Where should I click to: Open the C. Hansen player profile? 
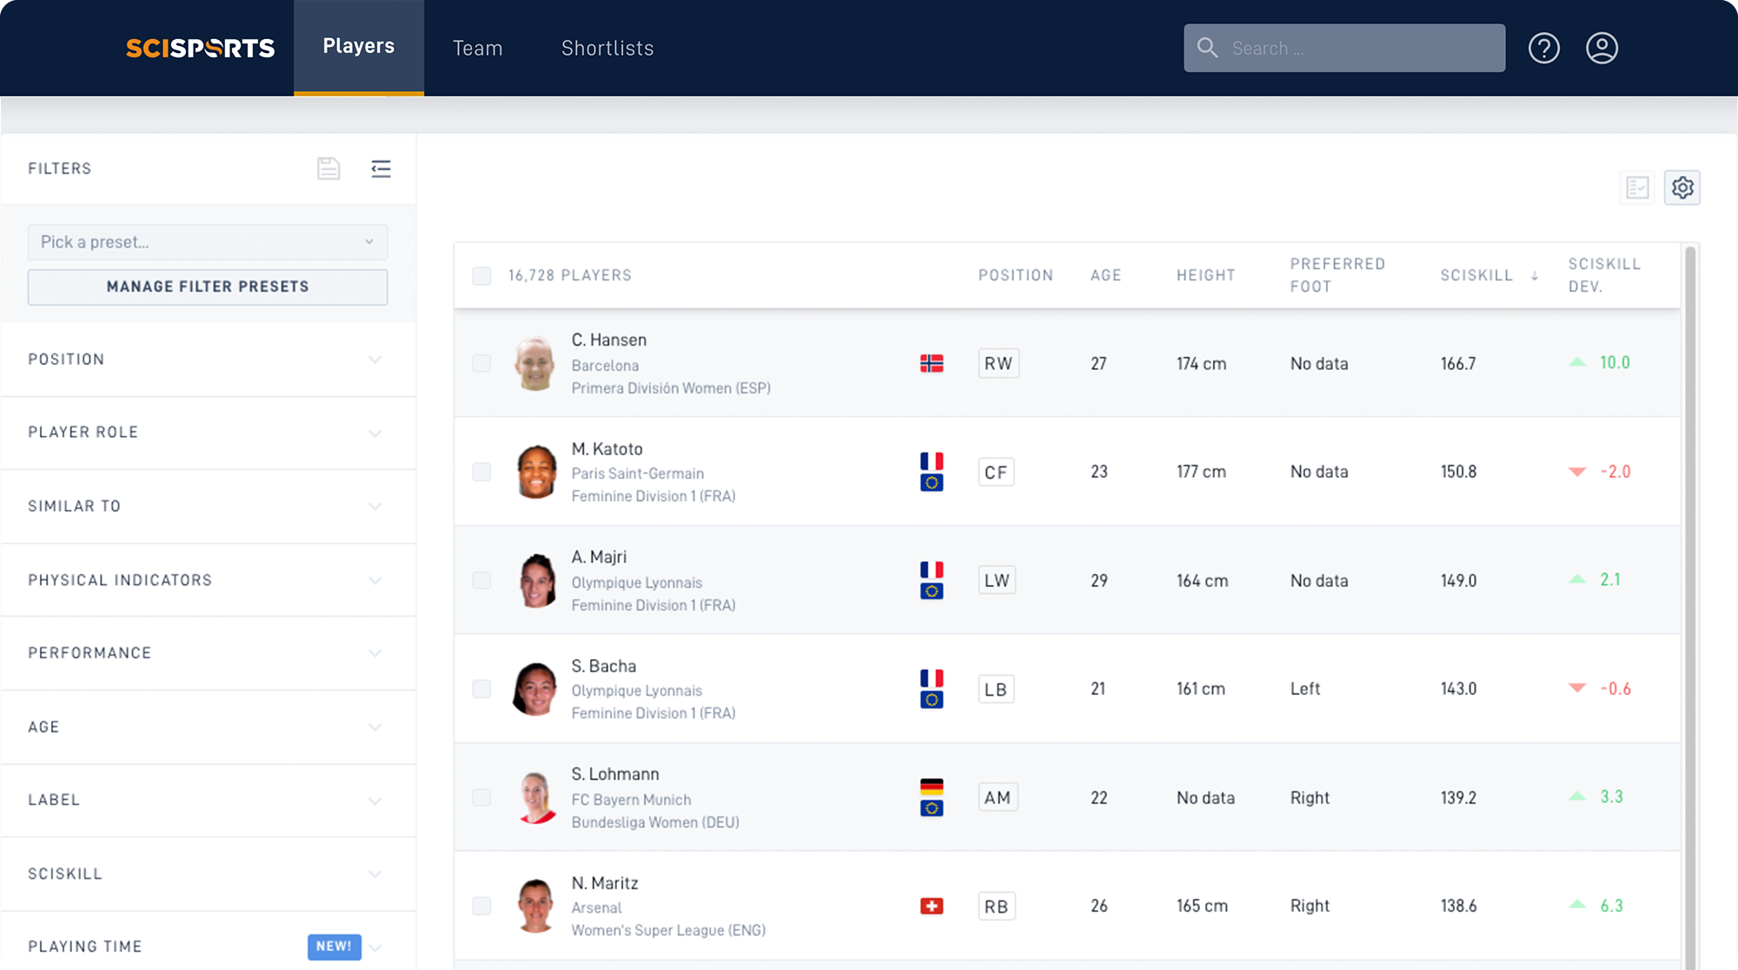point(609,340)
